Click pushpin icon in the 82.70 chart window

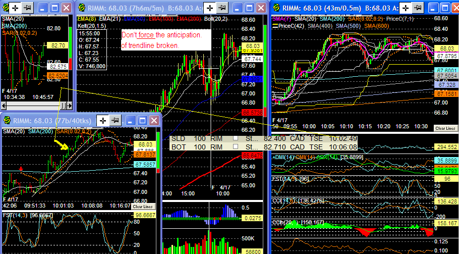[28, 8]
